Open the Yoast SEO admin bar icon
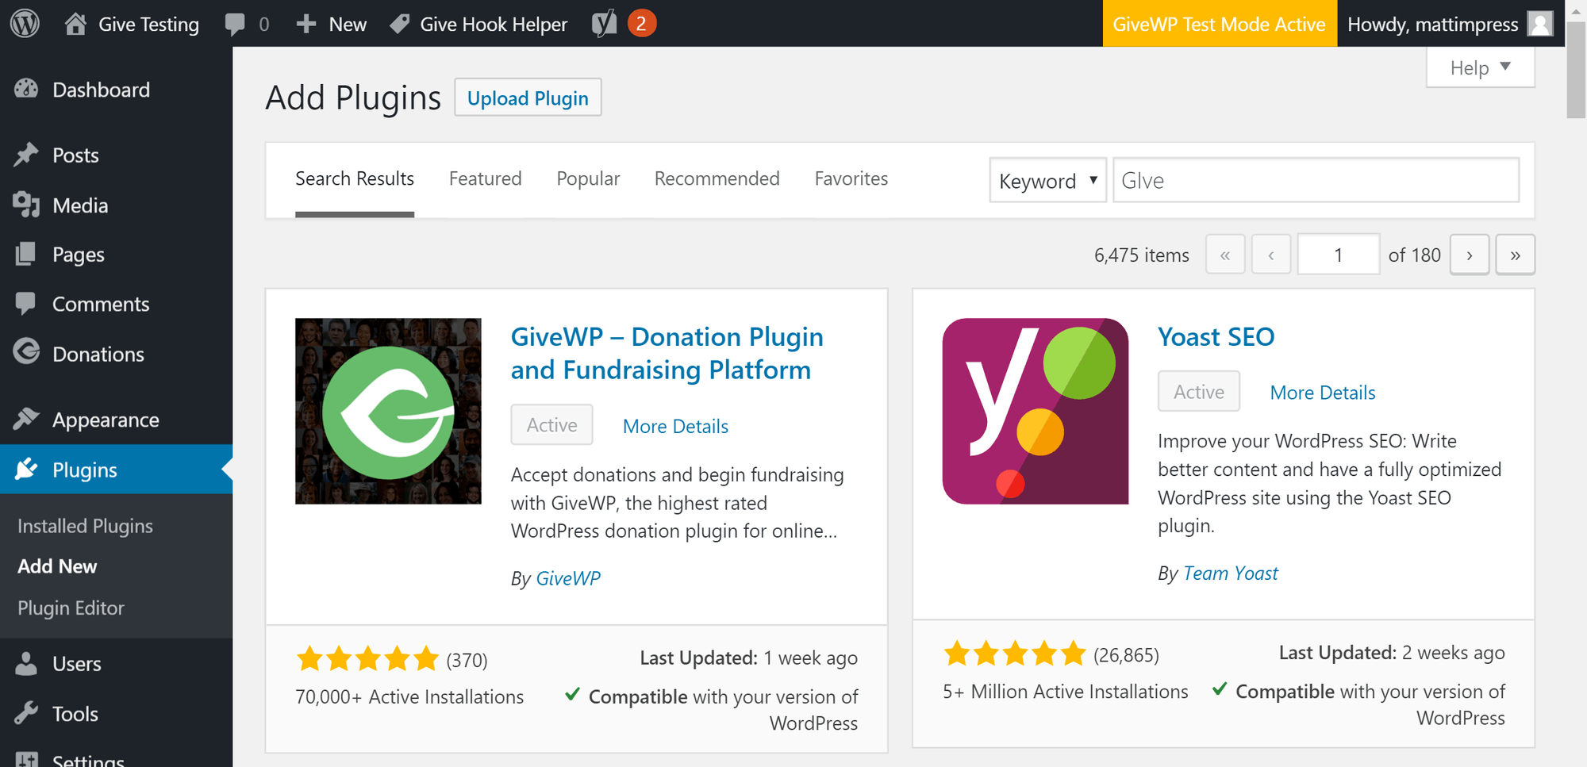 point(604,24)
